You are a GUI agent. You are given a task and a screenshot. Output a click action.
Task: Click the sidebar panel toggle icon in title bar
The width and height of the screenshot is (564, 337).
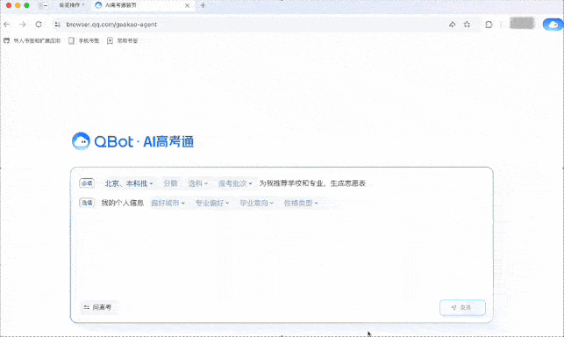click(x=43, y=5)
